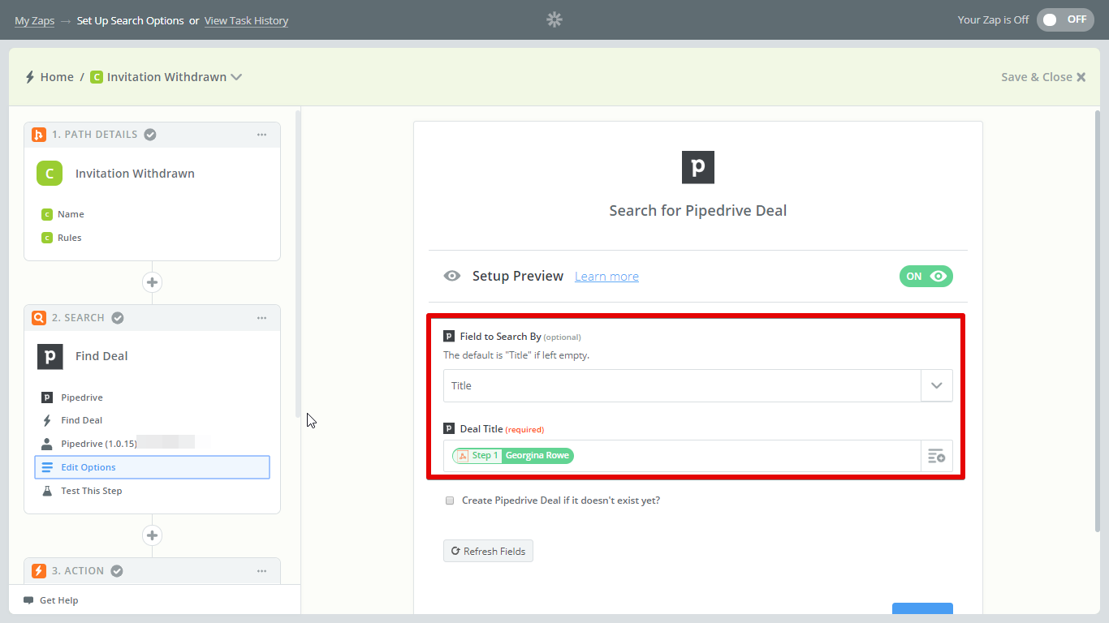Click the 3. ACTION step header
The height and width of the screenshot is (623, 1109).
(x=152, y=571)
